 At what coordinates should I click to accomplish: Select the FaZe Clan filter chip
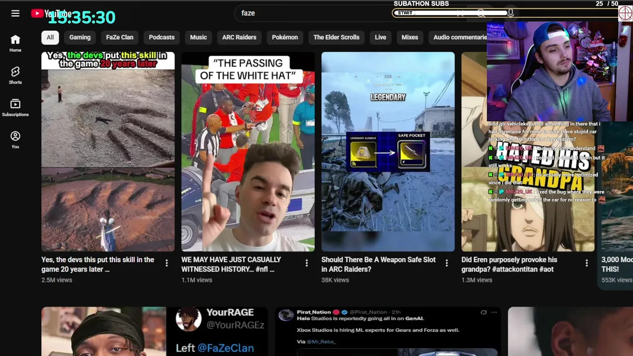(x=120, y=37)
